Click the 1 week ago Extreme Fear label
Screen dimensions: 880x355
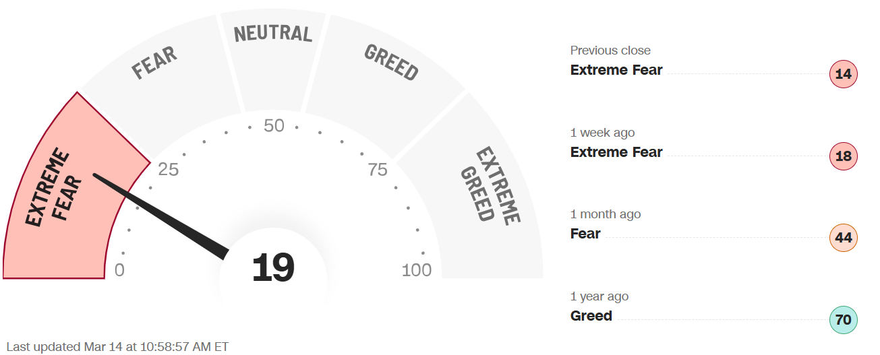616,152
